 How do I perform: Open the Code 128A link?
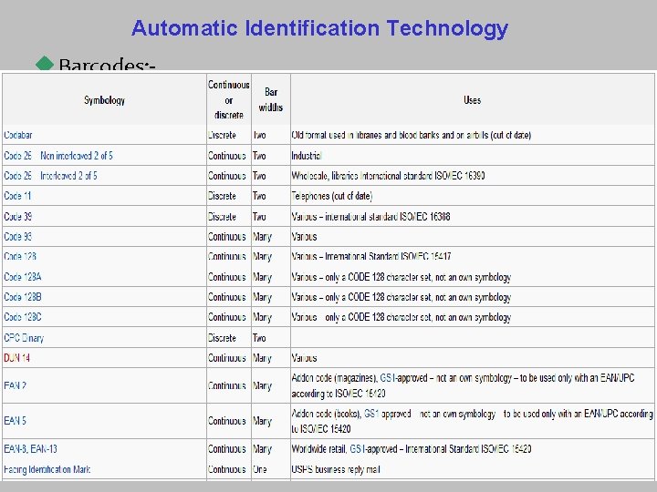click(x=23, y=277)
